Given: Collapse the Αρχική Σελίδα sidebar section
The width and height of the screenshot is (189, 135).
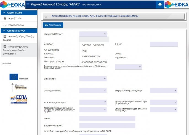Looking at the screenshot, I should [x=4, y=13].
